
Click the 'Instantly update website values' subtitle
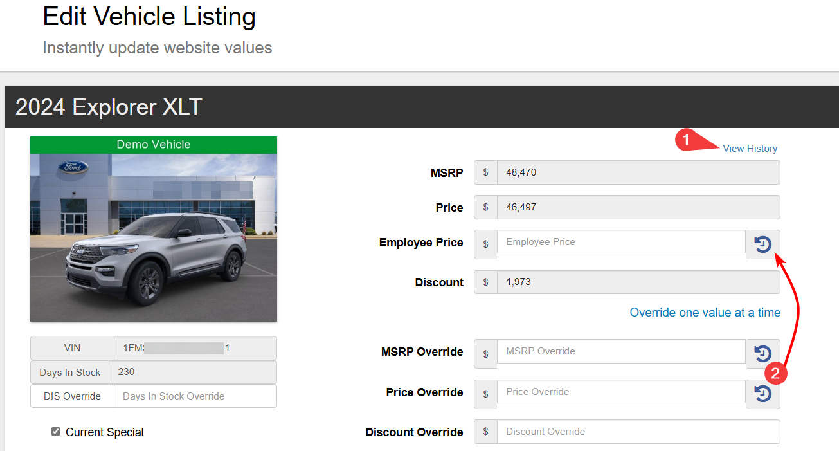(x=158, y=48)
